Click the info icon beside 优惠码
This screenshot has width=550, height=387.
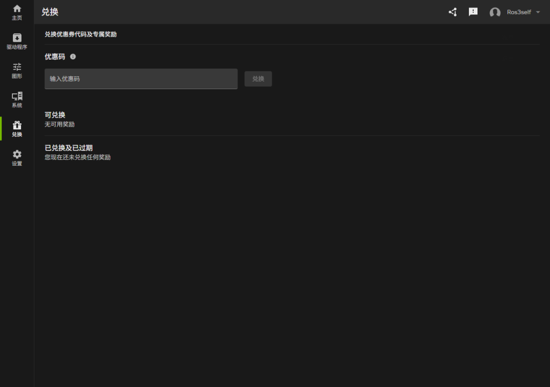pyautogui.click(x=73, y=56)
